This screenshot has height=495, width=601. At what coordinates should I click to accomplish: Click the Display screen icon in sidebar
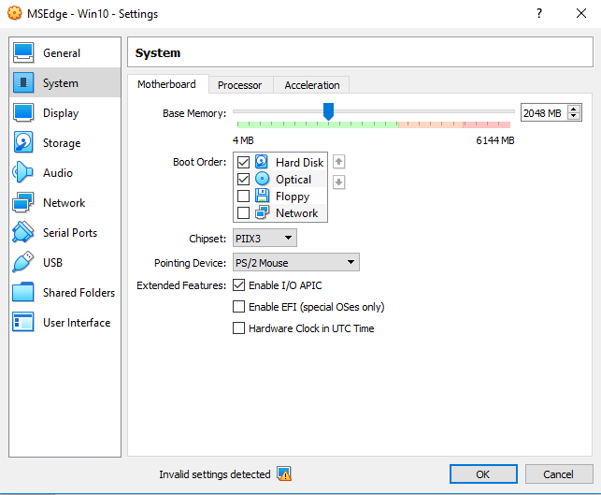[23, 112]
